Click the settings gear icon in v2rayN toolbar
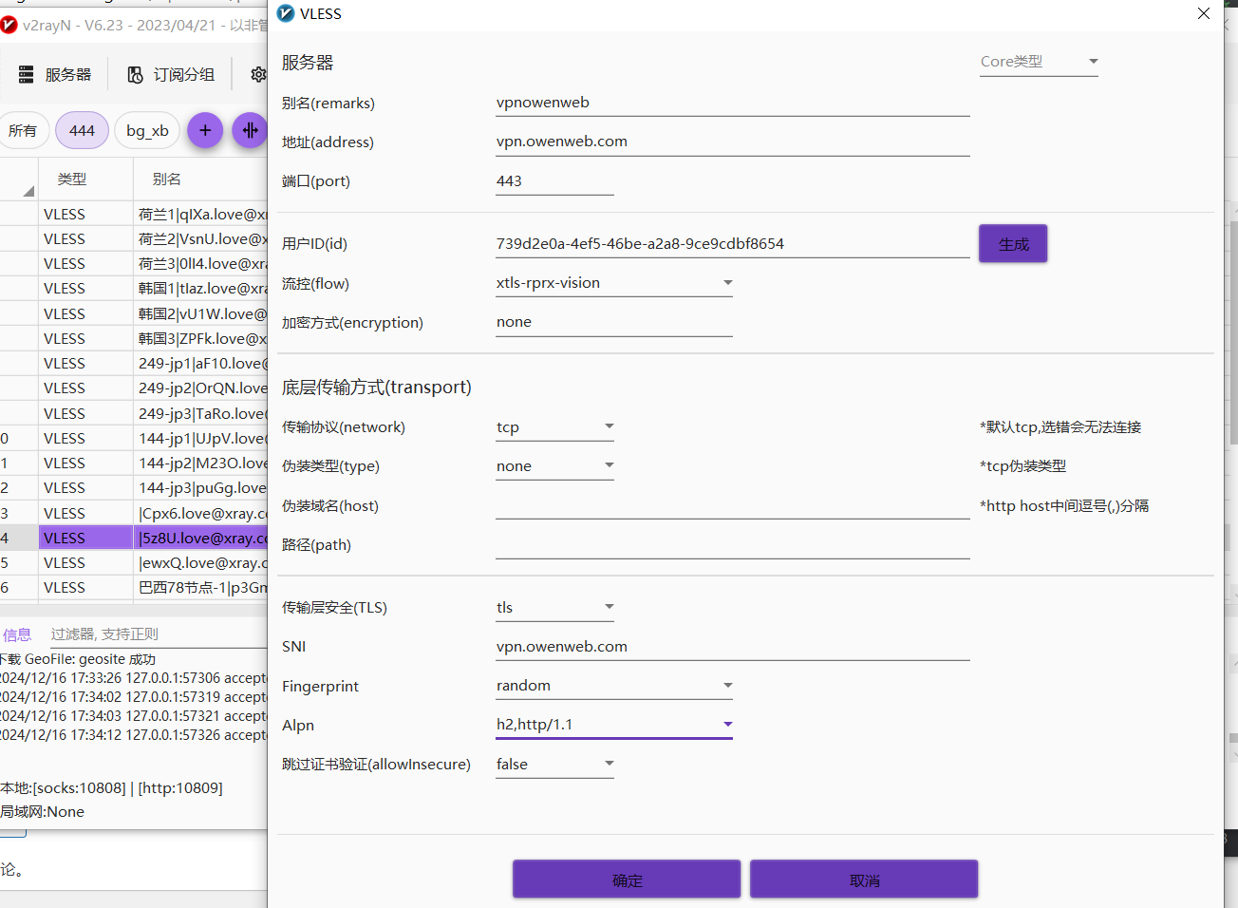This screenshot has height=908, width=1238. click(258, 74)
